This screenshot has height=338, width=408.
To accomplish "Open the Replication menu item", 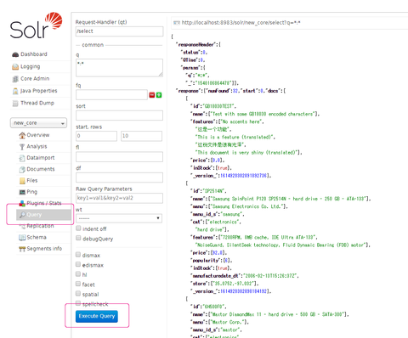I will (40, 226).
